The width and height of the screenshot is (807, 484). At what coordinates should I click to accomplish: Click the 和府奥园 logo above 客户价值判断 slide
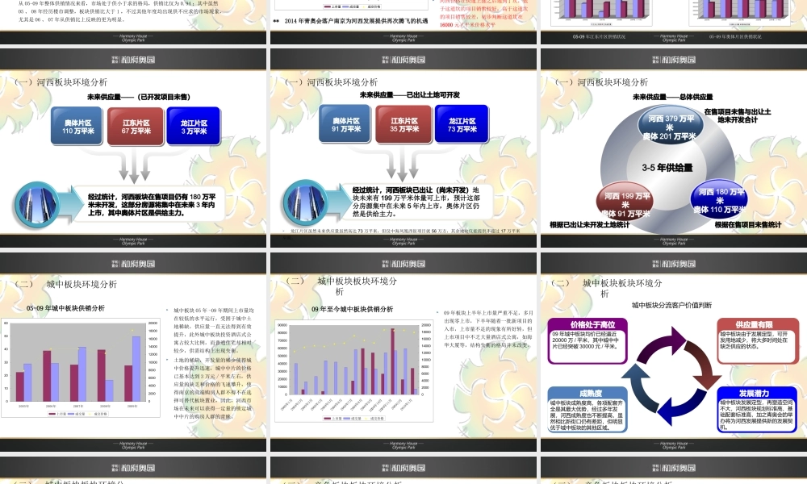[x=674, y=264]
